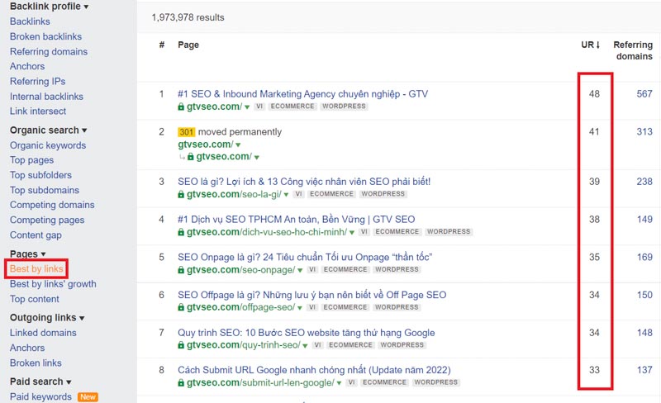
Task: Click the orange New badge beside Paid keywords
Action: pyautogui.click(x=88, y=397)
